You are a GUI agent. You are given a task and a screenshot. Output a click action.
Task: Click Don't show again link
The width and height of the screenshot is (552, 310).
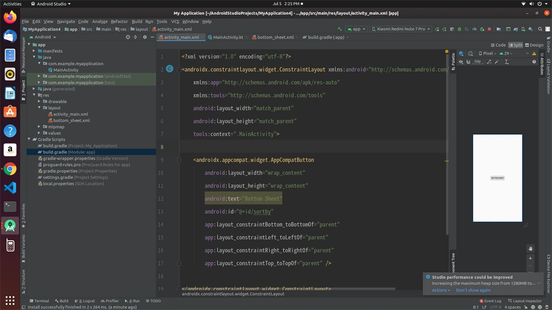coord(473,290)
